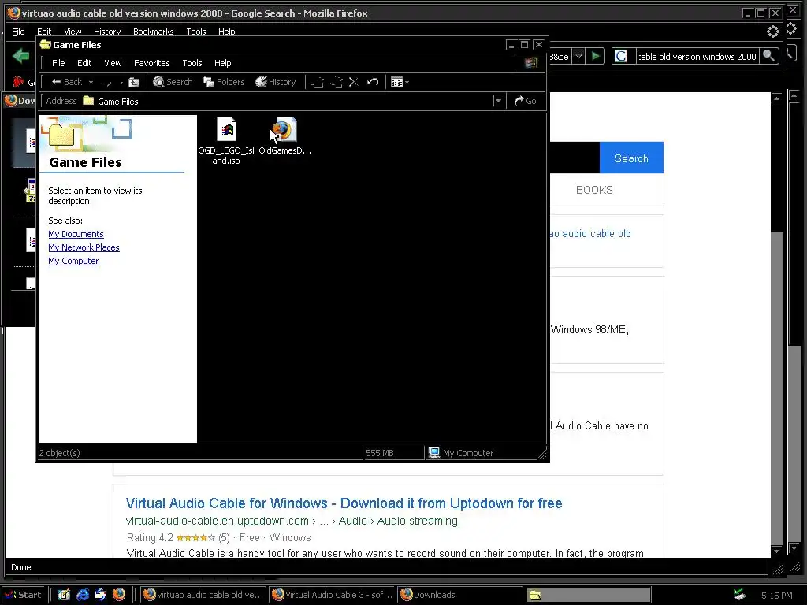Viewport: 807px width, 605px height.
Task: Click My Computer zone in status bar
Action: [x=461, y=453]
